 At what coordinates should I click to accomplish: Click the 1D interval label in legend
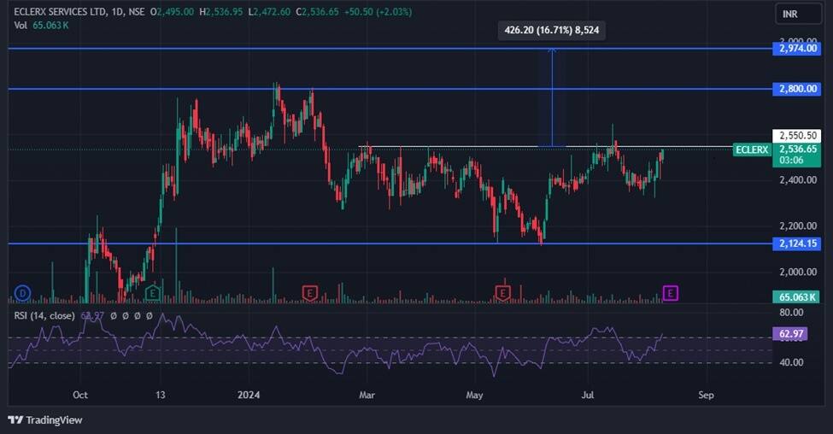click(117, 12)
